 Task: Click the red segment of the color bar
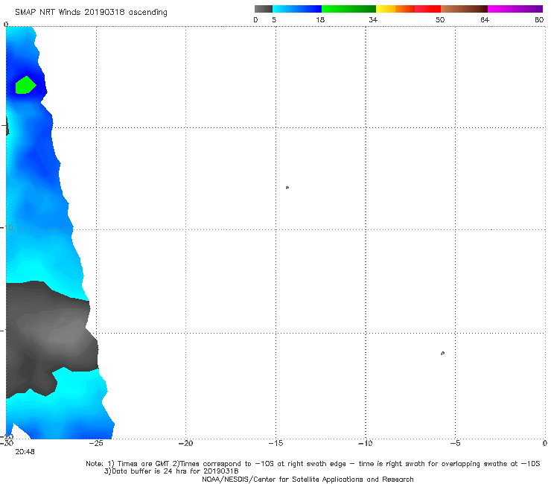427,9
